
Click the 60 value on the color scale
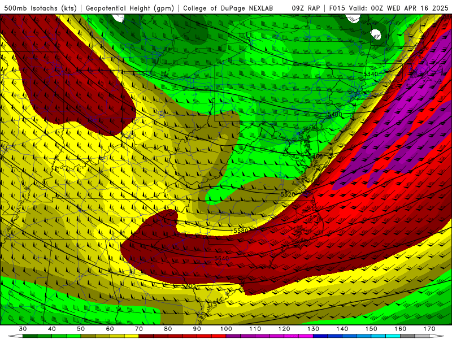110,329
